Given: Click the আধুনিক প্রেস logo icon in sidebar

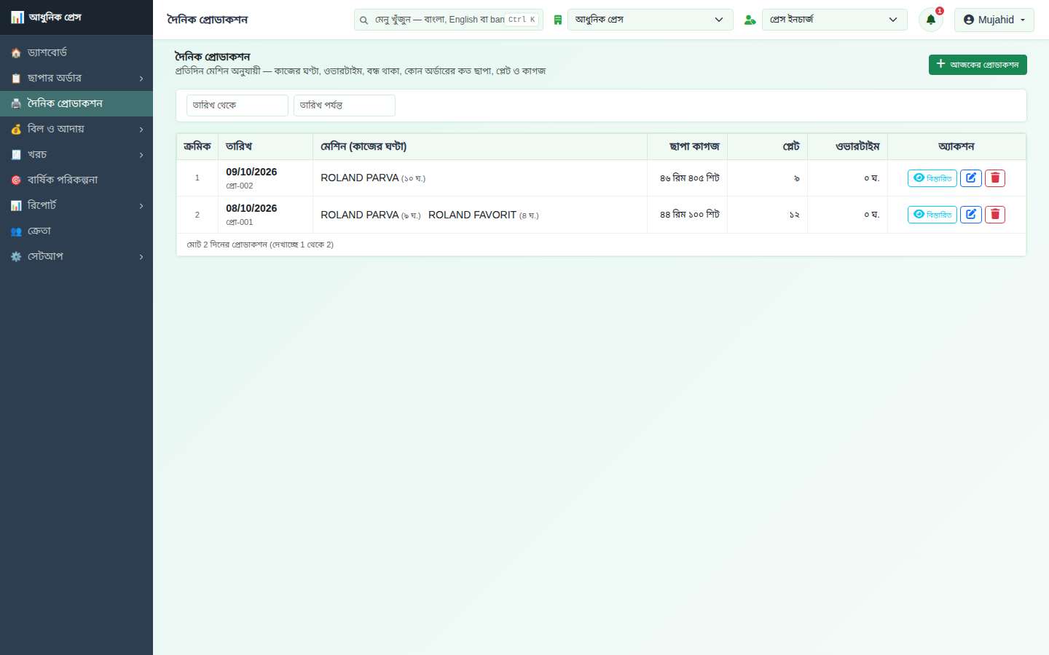Looking at the screenshot, I should 17,17.
